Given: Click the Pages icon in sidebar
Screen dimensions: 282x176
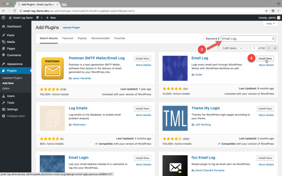Looking at the screenshot, I should [4, 48].
